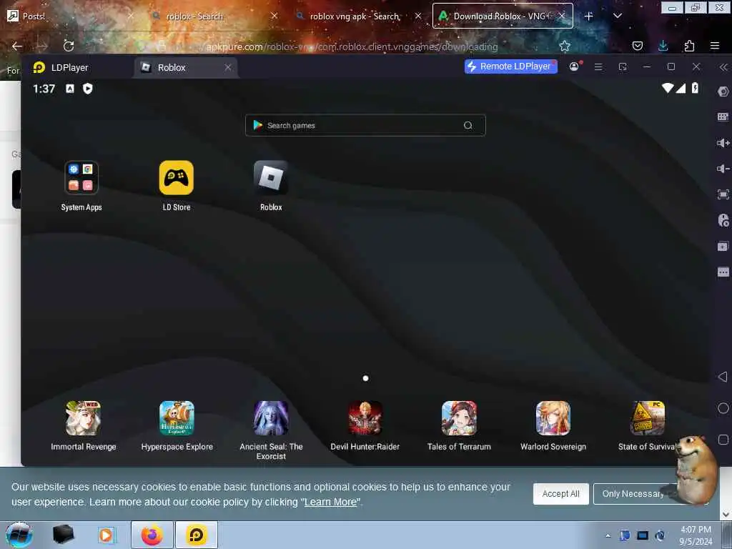This screenshot has height=549, width=732.
Task: Launch the LD Store app
Action: tap(176, 178)
